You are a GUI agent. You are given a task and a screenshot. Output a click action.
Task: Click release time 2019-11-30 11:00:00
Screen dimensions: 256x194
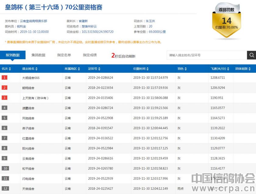pos(34,32)
